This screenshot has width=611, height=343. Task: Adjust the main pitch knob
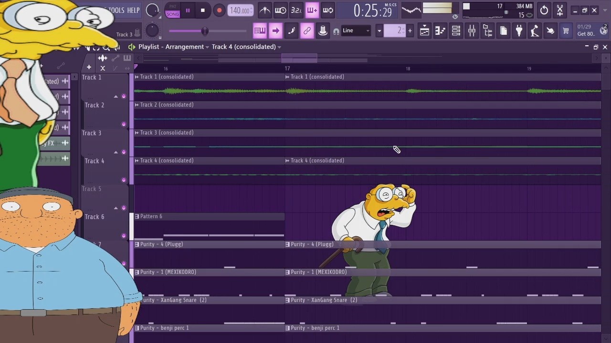152,30
